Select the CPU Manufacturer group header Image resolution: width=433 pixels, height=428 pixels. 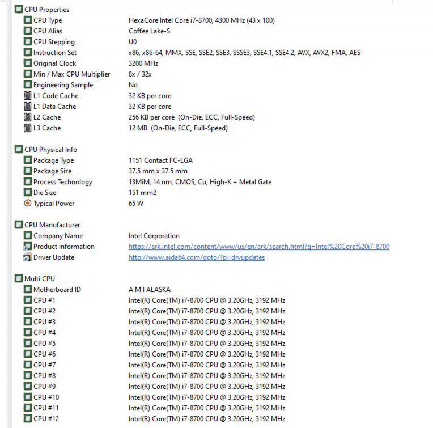(x=52, y=225)
